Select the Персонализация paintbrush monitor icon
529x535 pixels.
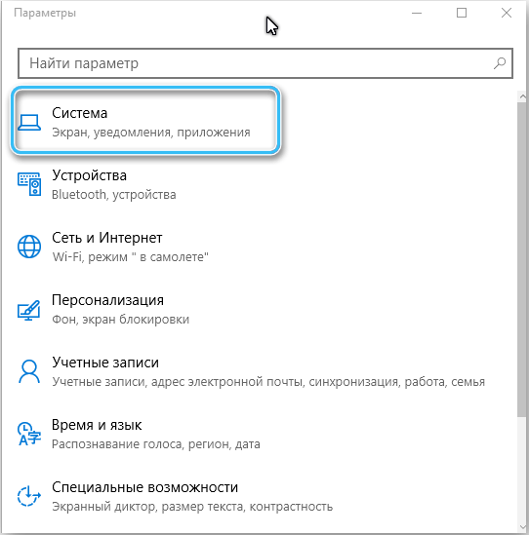click(x=29, y=310)
